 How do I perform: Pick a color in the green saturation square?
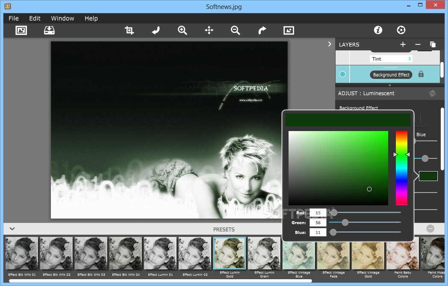tap(338, 168)
